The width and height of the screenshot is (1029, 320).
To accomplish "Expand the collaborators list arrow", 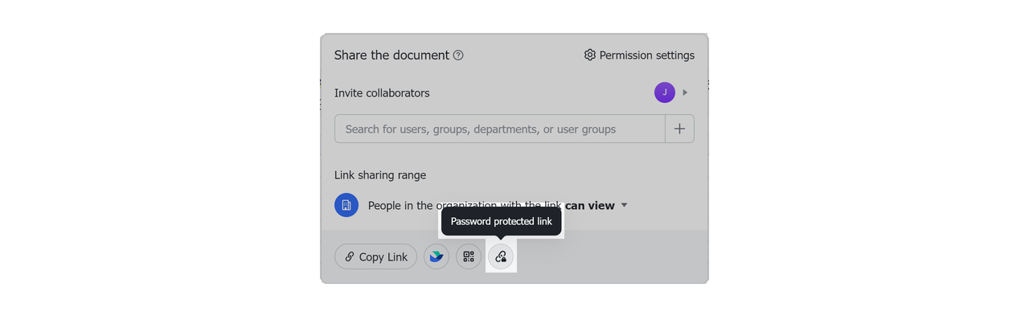I will [686, 92].
